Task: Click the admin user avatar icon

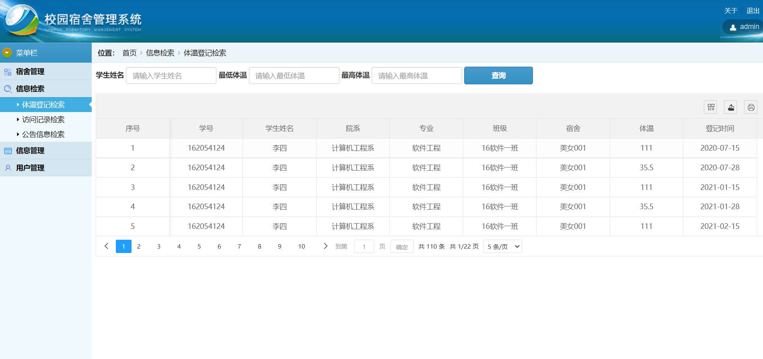Action: (x=733, y=27)
